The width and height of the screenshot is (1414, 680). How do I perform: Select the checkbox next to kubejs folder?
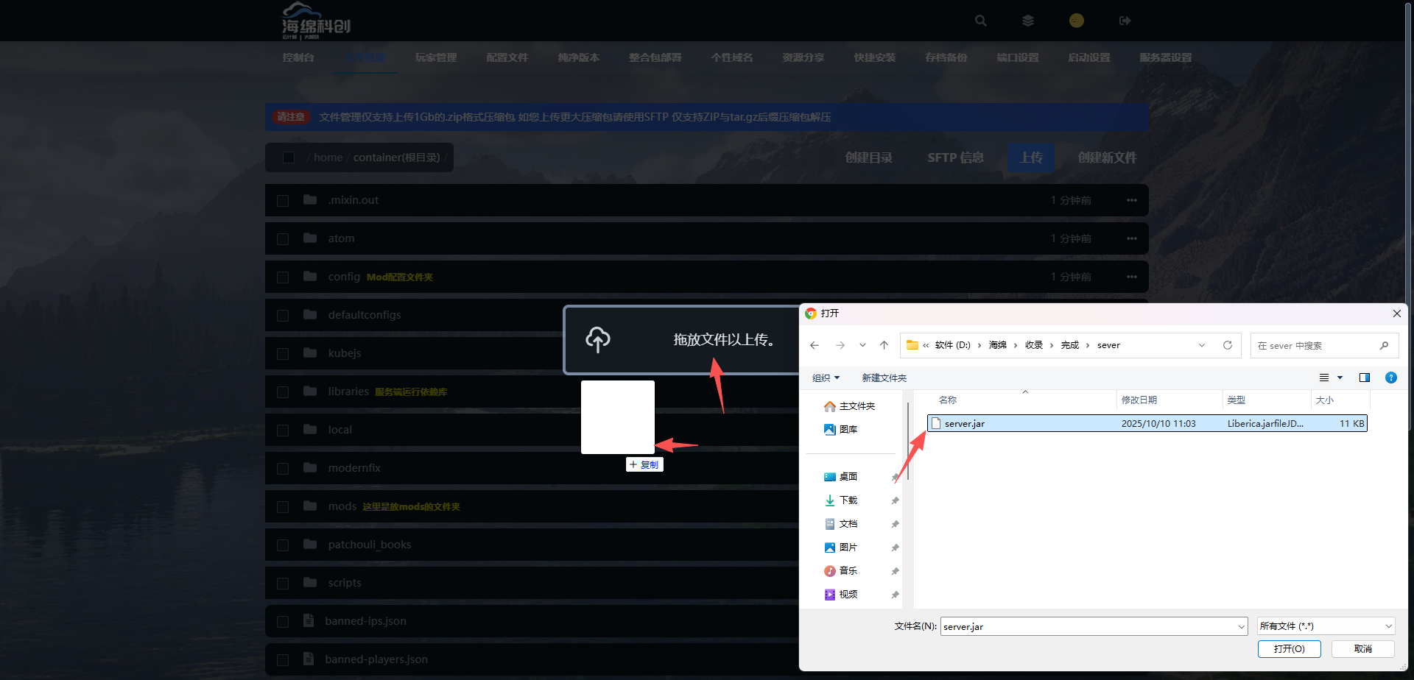pyautogui.click(x=283, y=354)
